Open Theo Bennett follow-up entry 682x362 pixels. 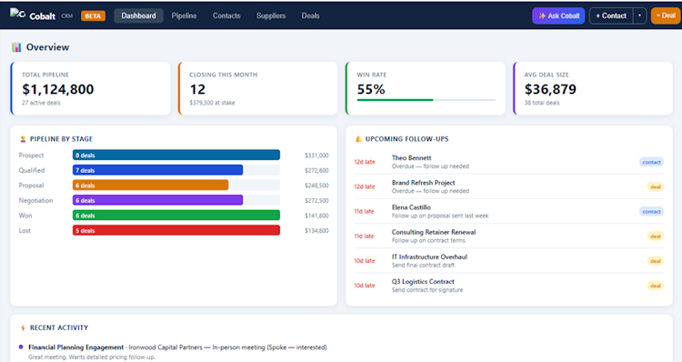point(509,162)
